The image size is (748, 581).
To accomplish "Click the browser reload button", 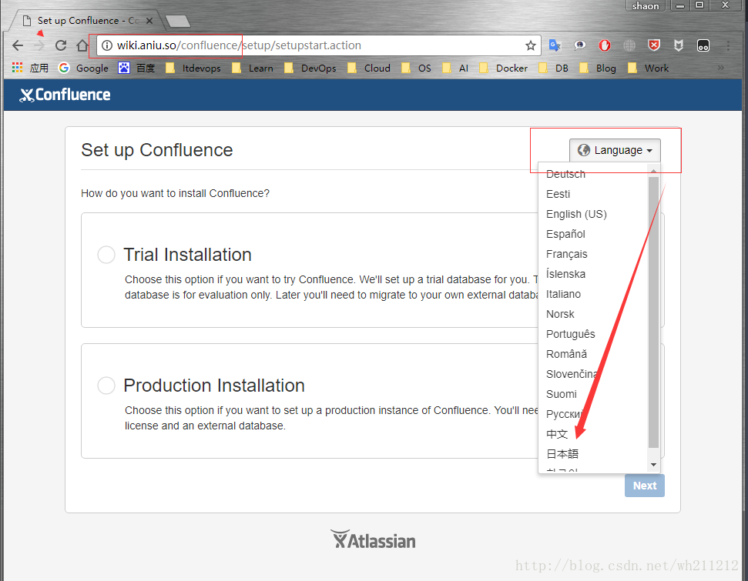I will point(61,45).
